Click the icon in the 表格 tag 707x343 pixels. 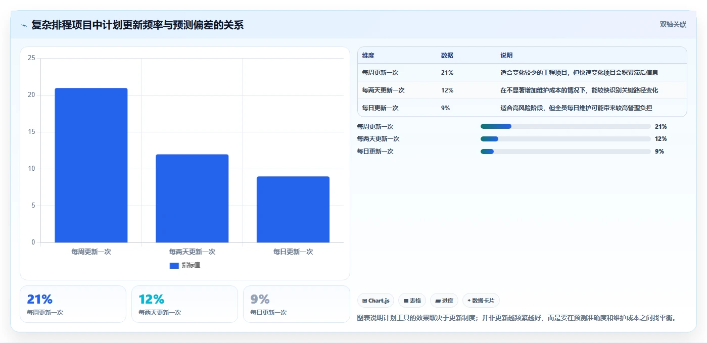[x=406, y=301]
